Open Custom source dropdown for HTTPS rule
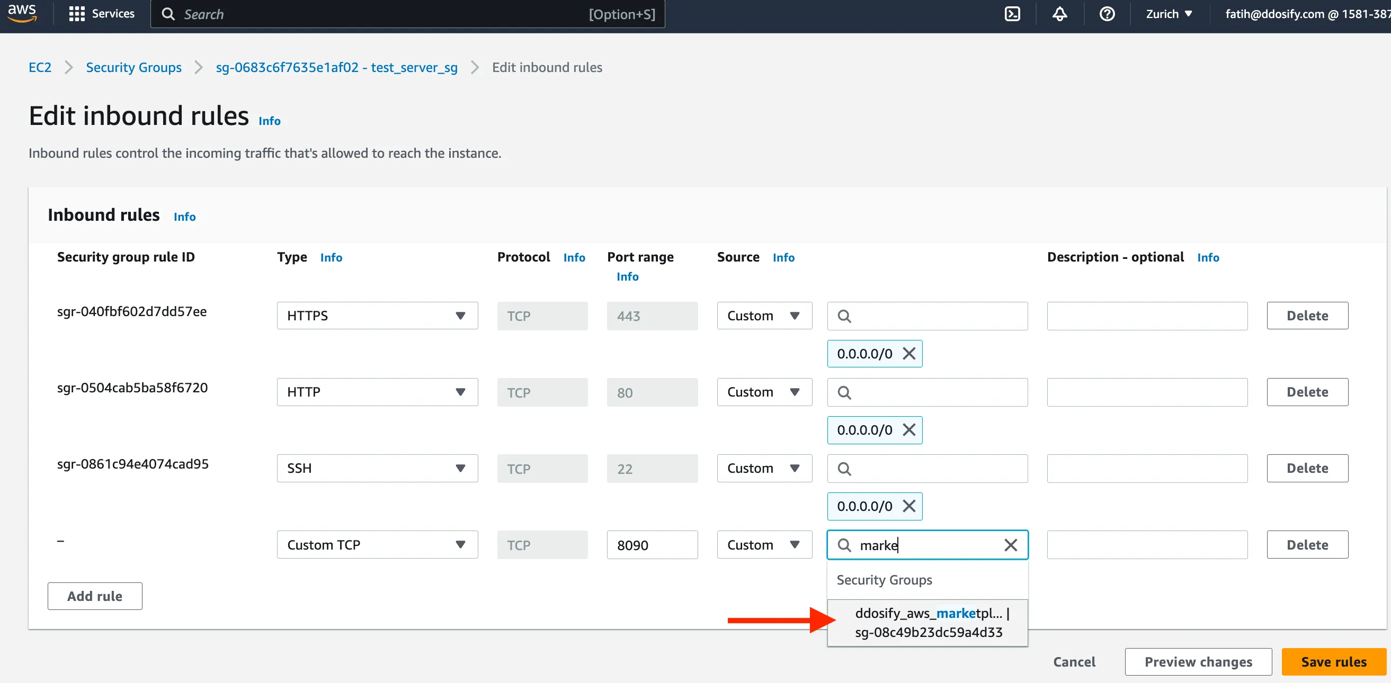 764,316
